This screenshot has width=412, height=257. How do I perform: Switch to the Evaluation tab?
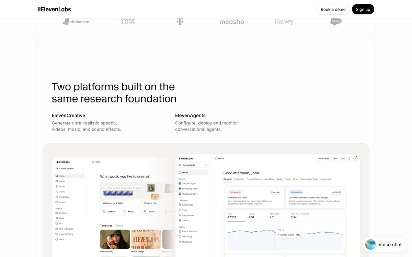(x=239, y=179)
